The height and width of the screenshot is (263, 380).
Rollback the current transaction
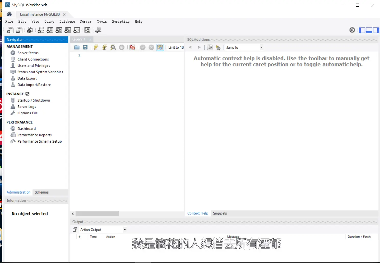[151, 47]
